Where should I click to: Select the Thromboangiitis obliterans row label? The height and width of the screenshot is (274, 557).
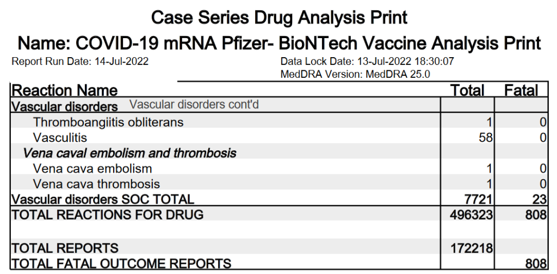click(108, 122)
